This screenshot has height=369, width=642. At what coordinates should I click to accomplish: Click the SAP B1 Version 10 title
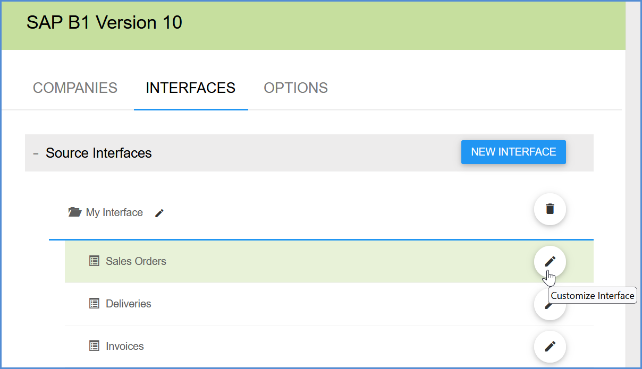pyautogui.click(x=104, y=23)
